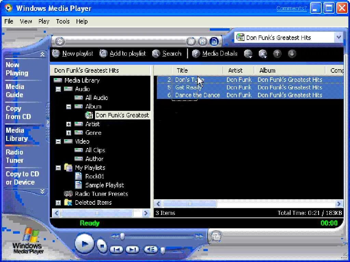350x262 pixels.
Task: Open the File menu
Action: (x=9, y=21)
